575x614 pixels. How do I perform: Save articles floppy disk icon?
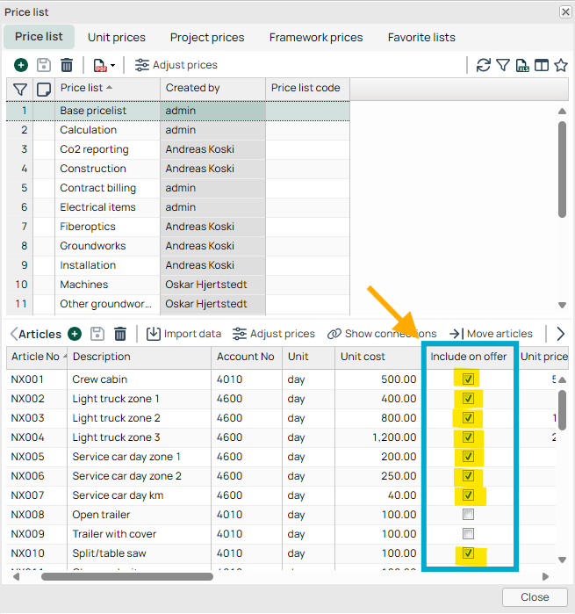(97, 334)
